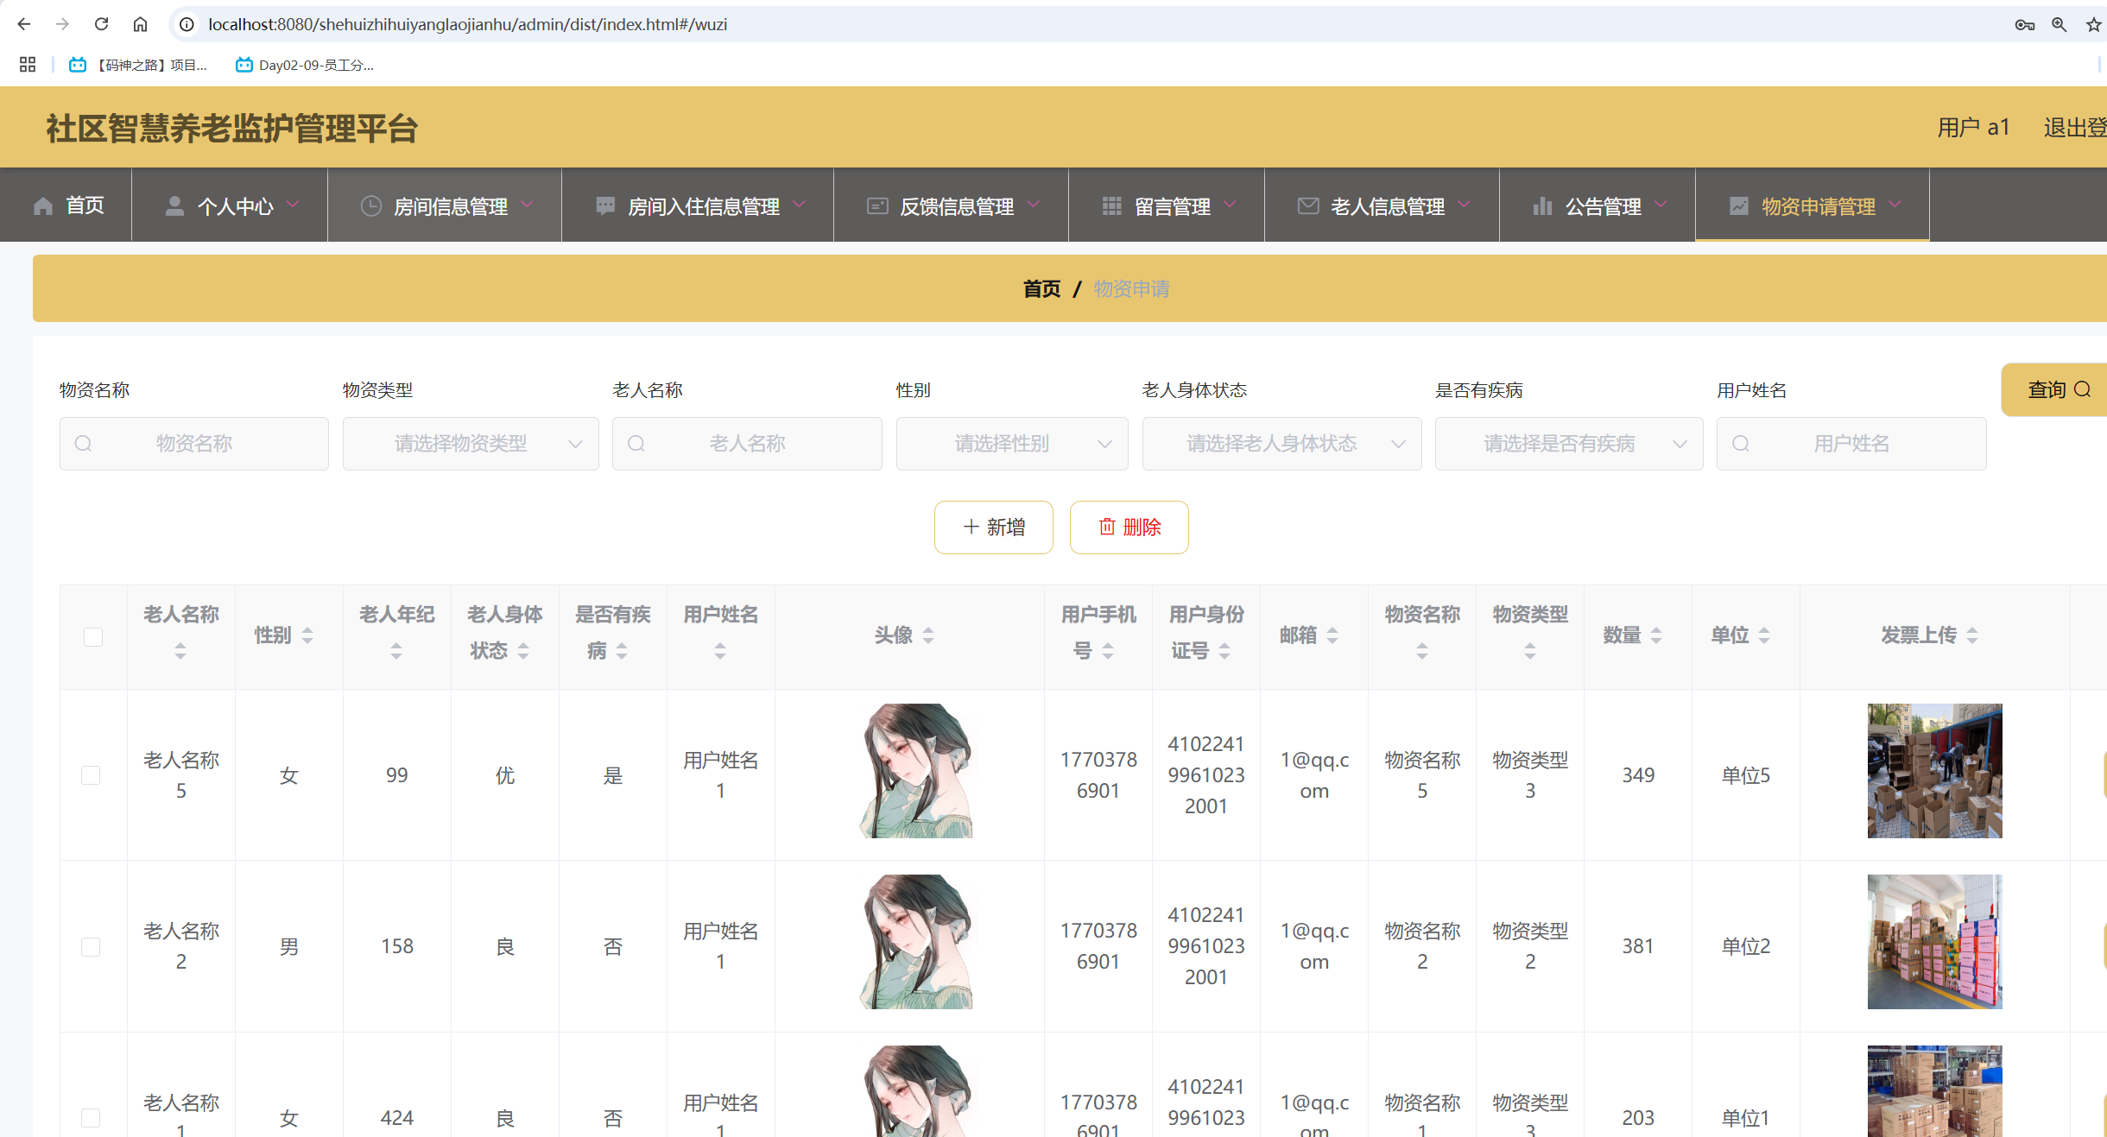Image resolution: width=2107 pixels, height=1137 pixels.
Task: Click the clock icon on 房间信息管理
Action: (370, 205)
